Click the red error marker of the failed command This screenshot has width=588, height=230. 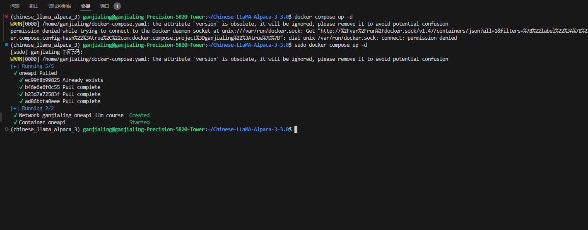pyautogui.click(x=6, y=17)
